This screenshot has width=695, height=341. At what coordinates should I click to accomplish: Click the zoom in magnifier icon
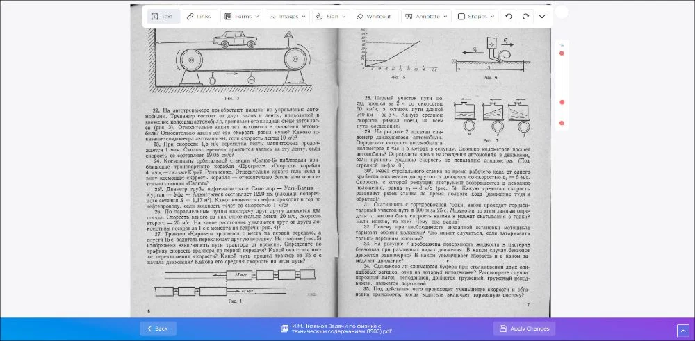[x=562, y=53]
